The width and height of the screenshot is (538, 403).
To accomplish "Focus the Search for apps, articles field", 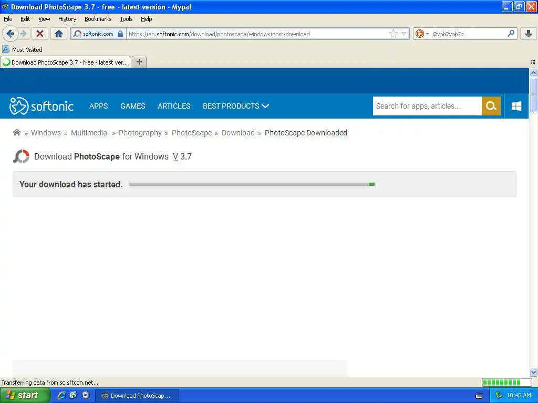I will pos(427,106).
